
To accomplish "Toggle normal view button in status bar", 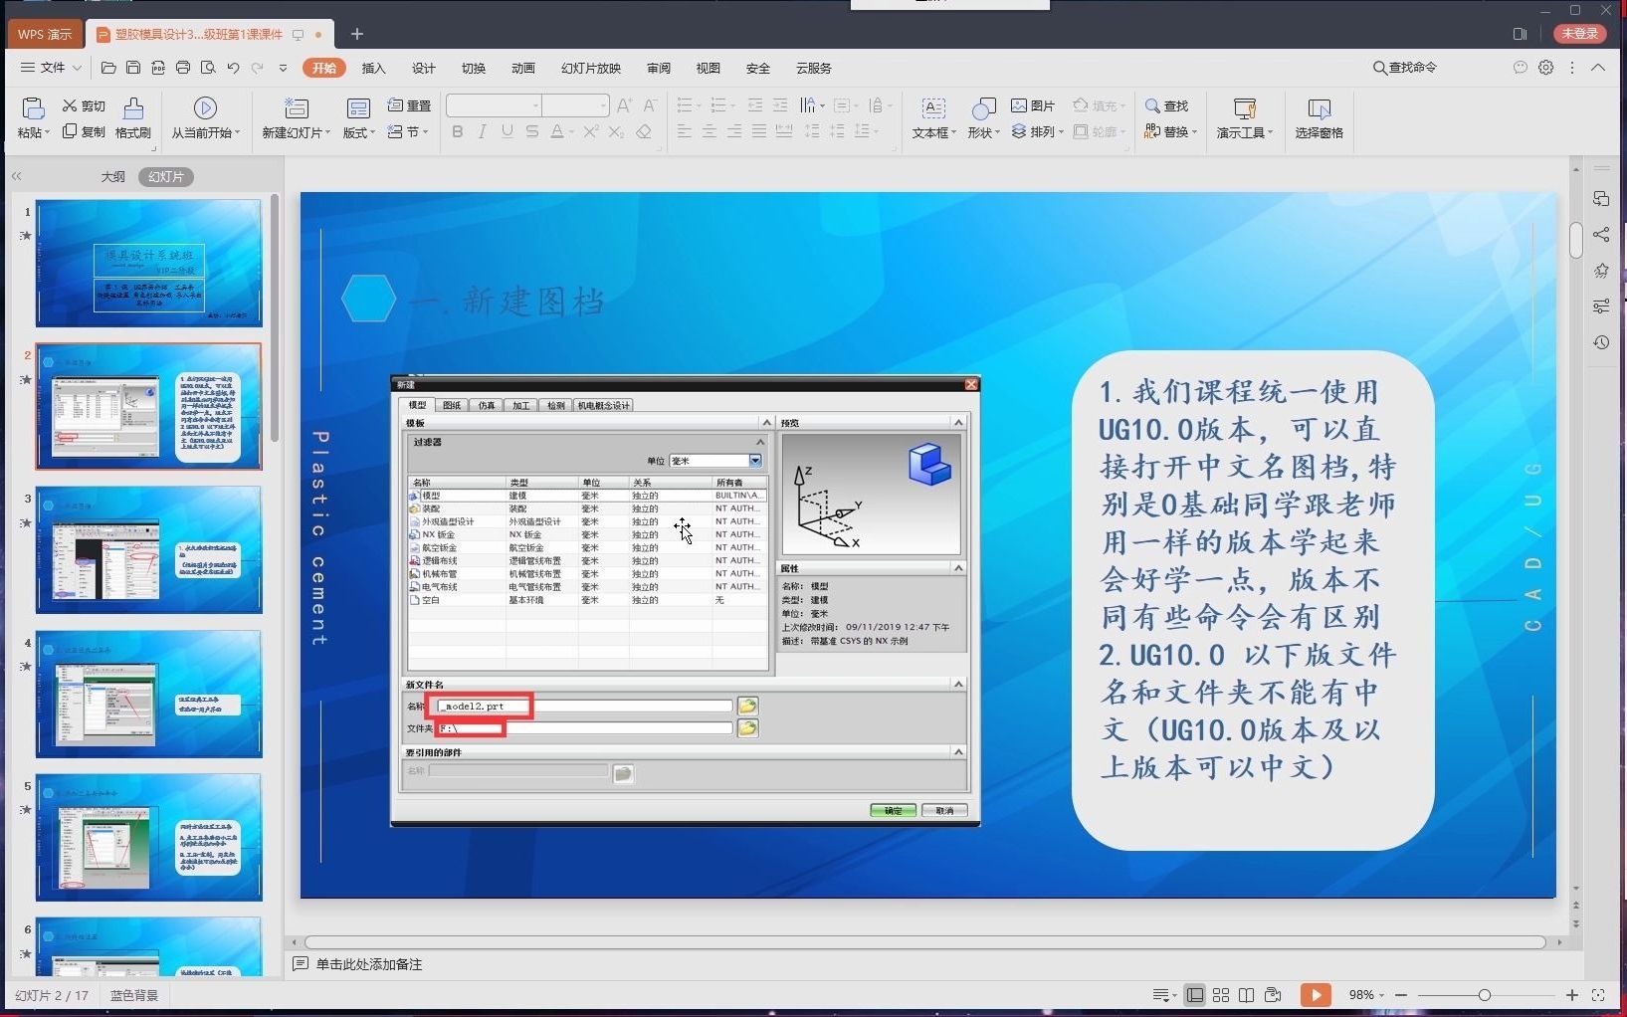I will click(x=1195, y=995).
